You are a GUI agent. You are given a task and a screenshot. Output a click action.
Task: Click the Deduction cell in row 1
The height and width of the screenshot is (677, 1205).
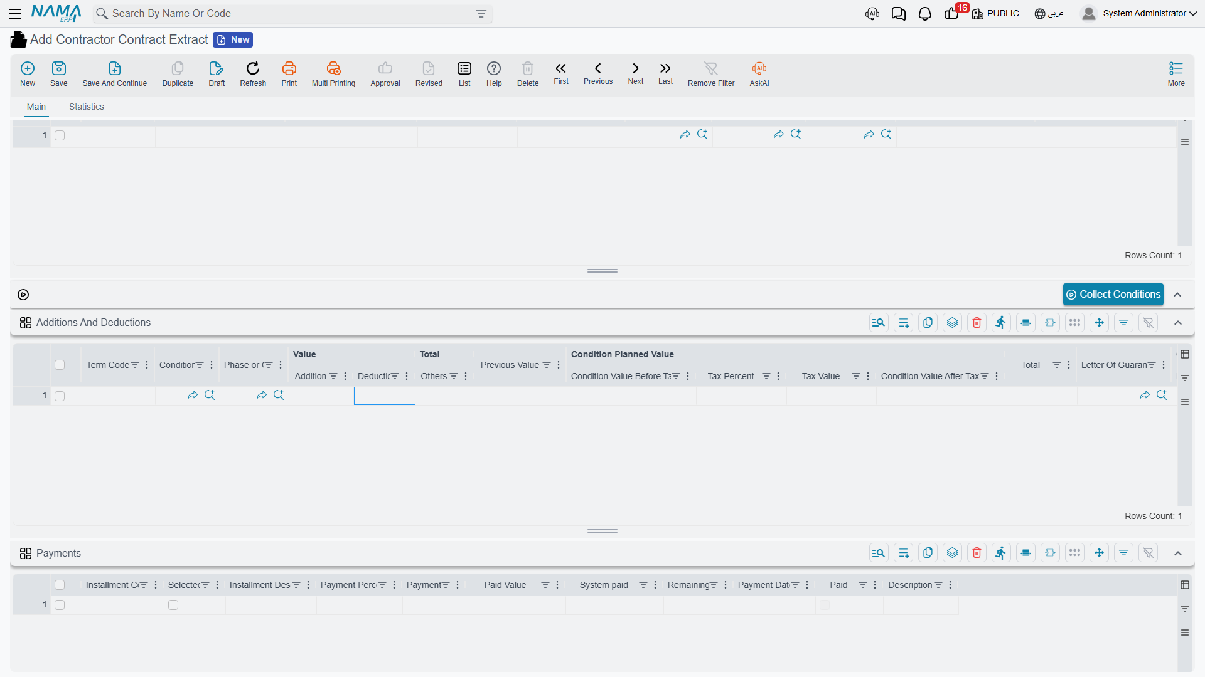point(385,396)
